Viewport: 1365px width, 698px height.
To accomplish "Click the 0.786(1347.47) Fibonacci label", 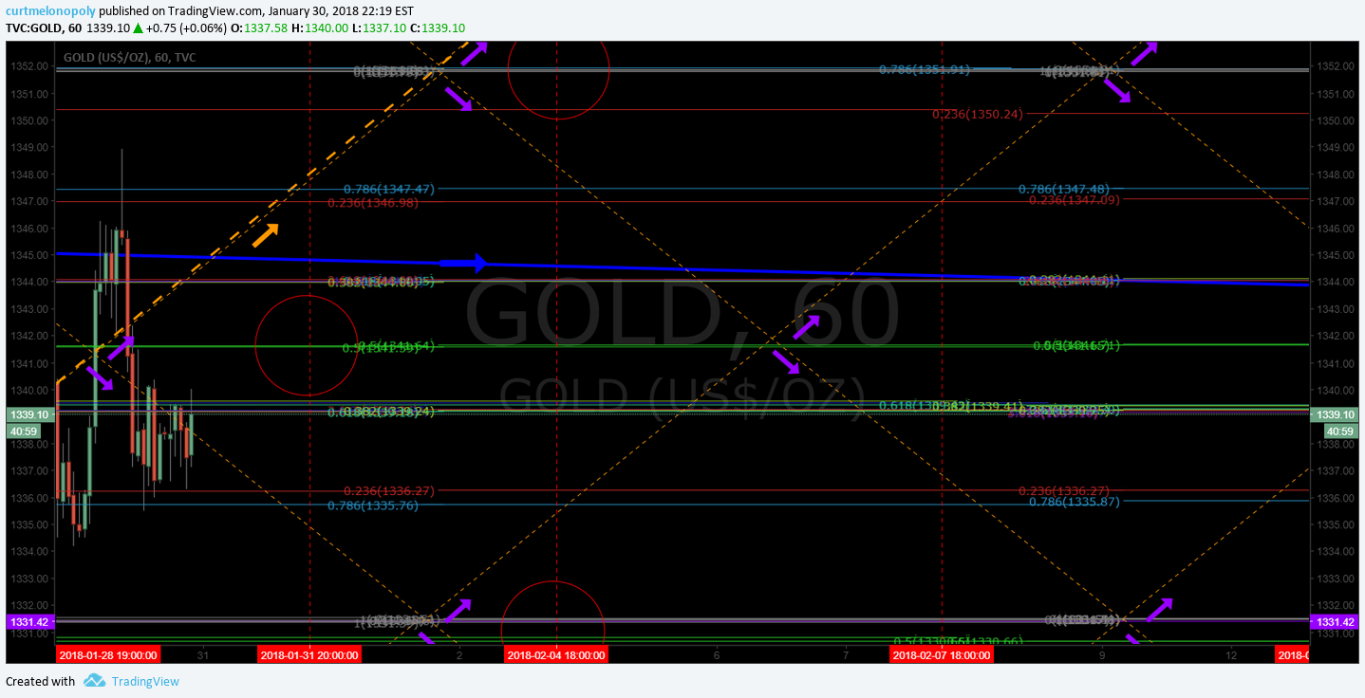I will (x=388, y=190).
